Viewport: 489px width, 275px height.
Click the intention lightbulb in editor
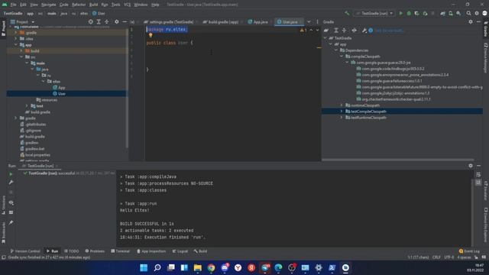pos(151,36)
